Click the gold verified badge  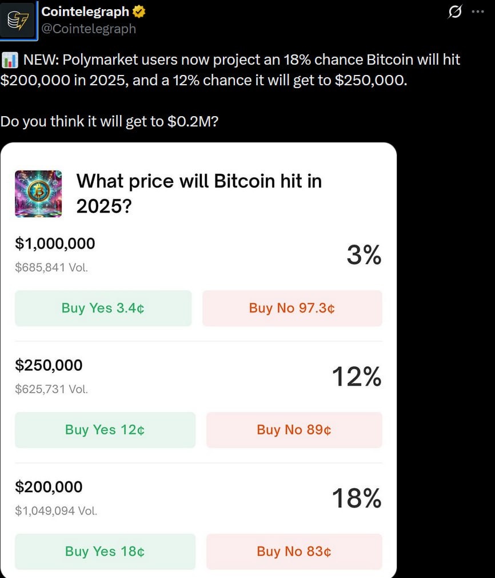[139, 11]
